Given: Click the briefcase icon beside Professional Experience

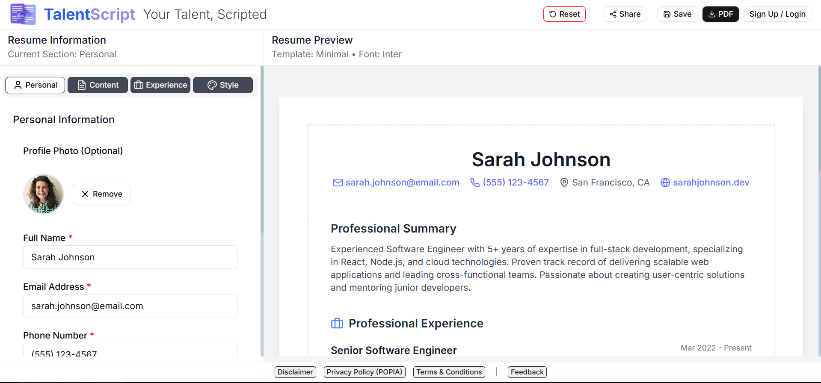Looking at the screenshot, I should pos(337,323).
